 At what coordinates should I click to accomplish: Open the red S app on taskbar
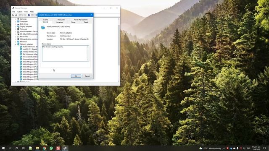pos(58,148)
